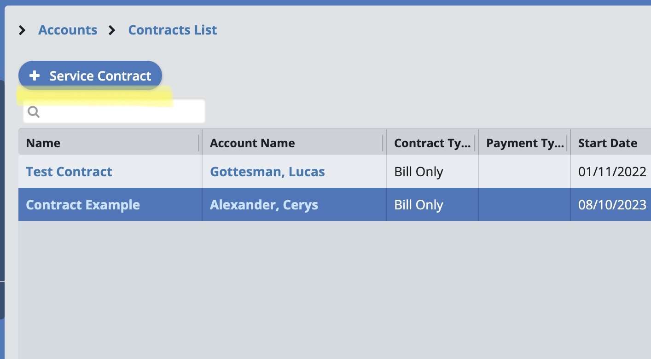Screen dimensions: 651x359
Task: Click the 01/11/2022 start date cell
Action: 612,172
